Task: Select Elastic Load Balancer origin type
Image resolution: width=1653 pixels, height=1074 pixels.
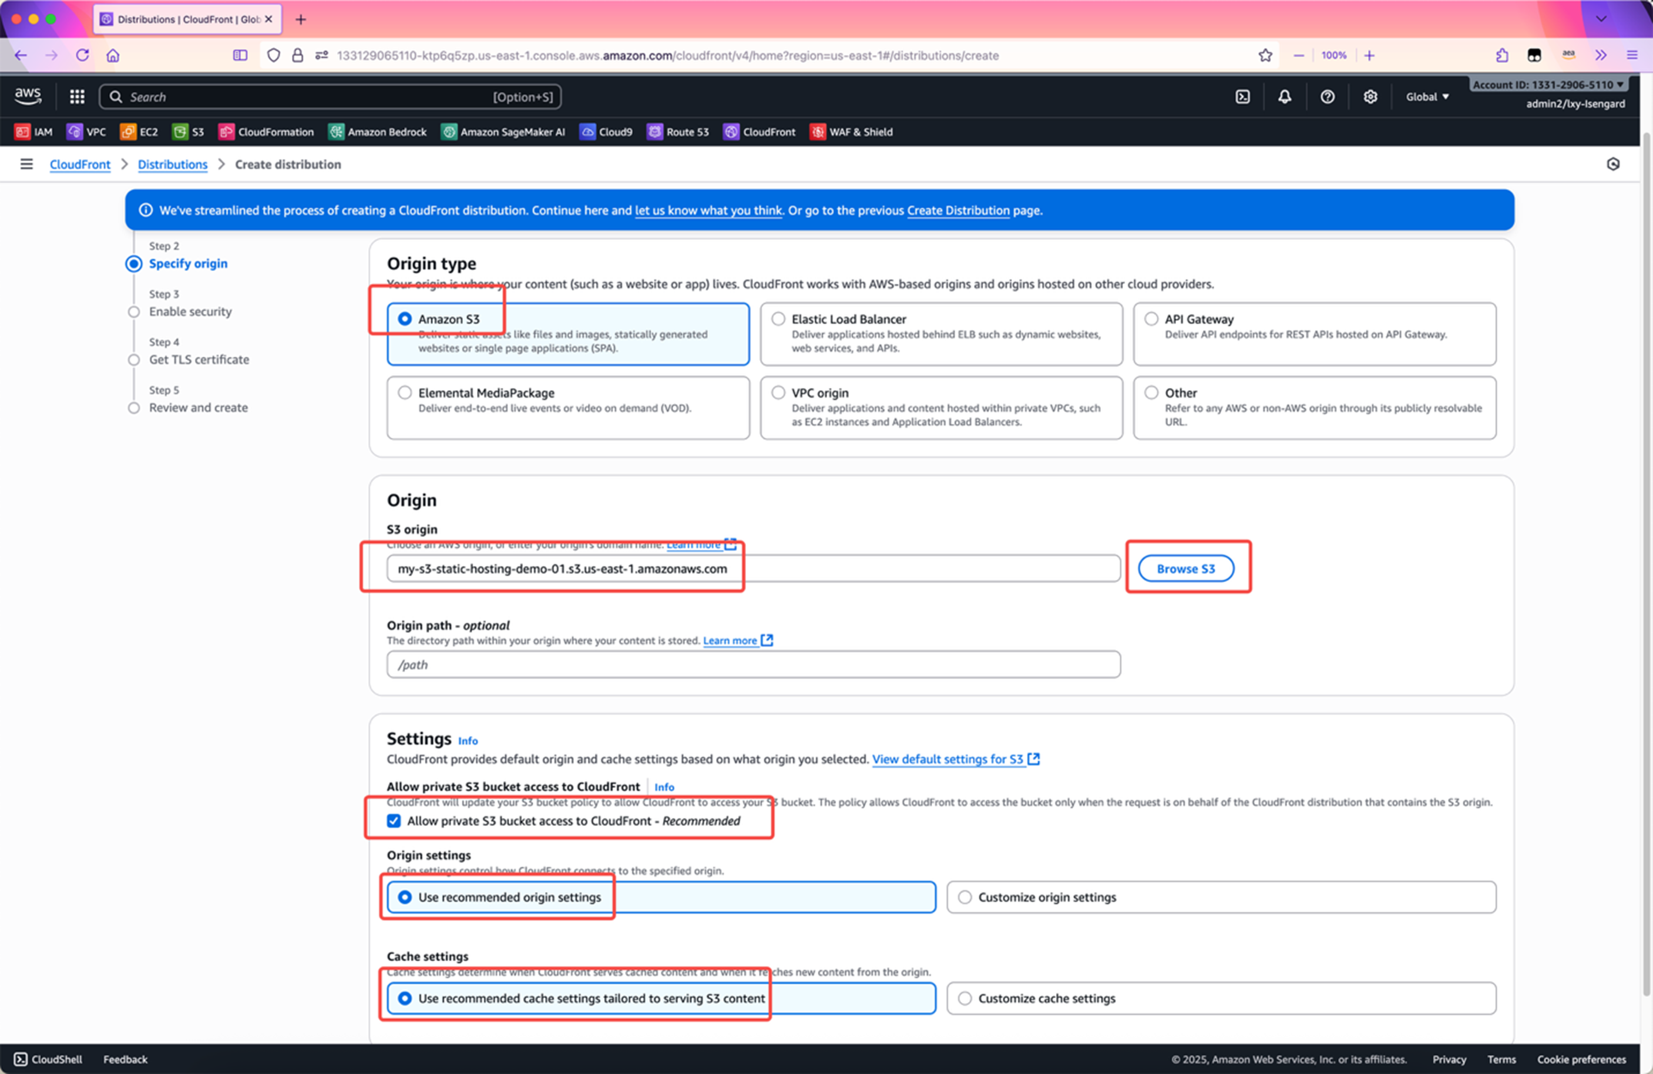Action: [778, 319]
